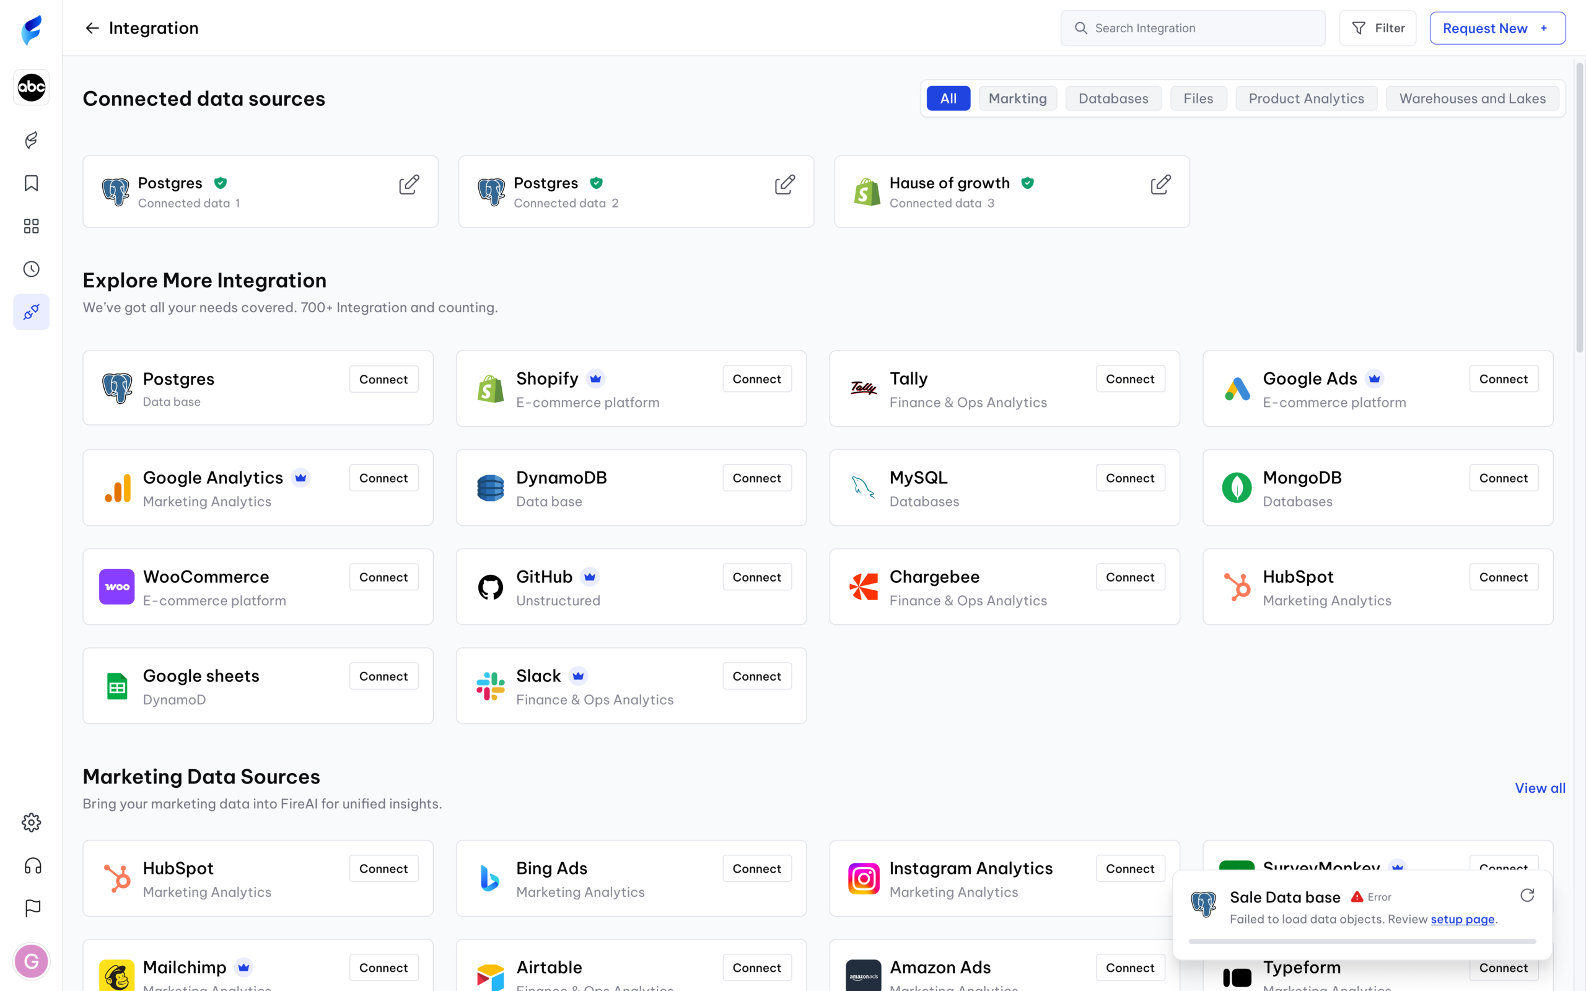Image resolution: width=1586 pixels, height=991 pixels.
Task: Click Request New button
Action: point(1497,28)
